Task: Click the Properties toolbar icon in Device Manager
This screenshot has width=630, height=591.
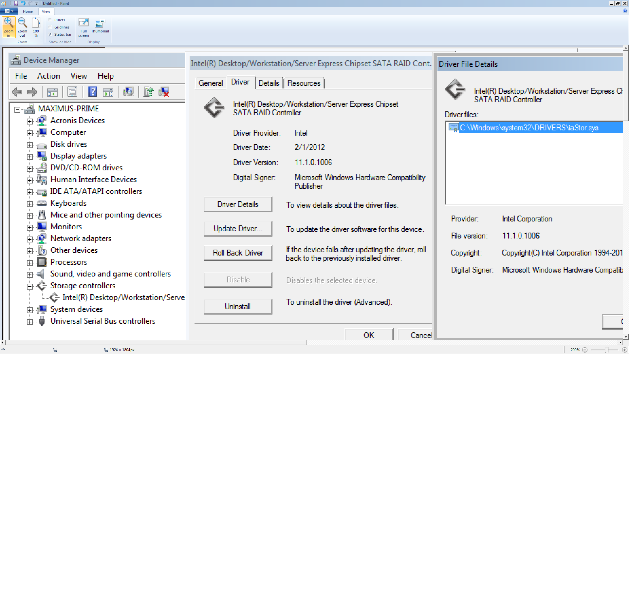Action: tap(72, 92)
